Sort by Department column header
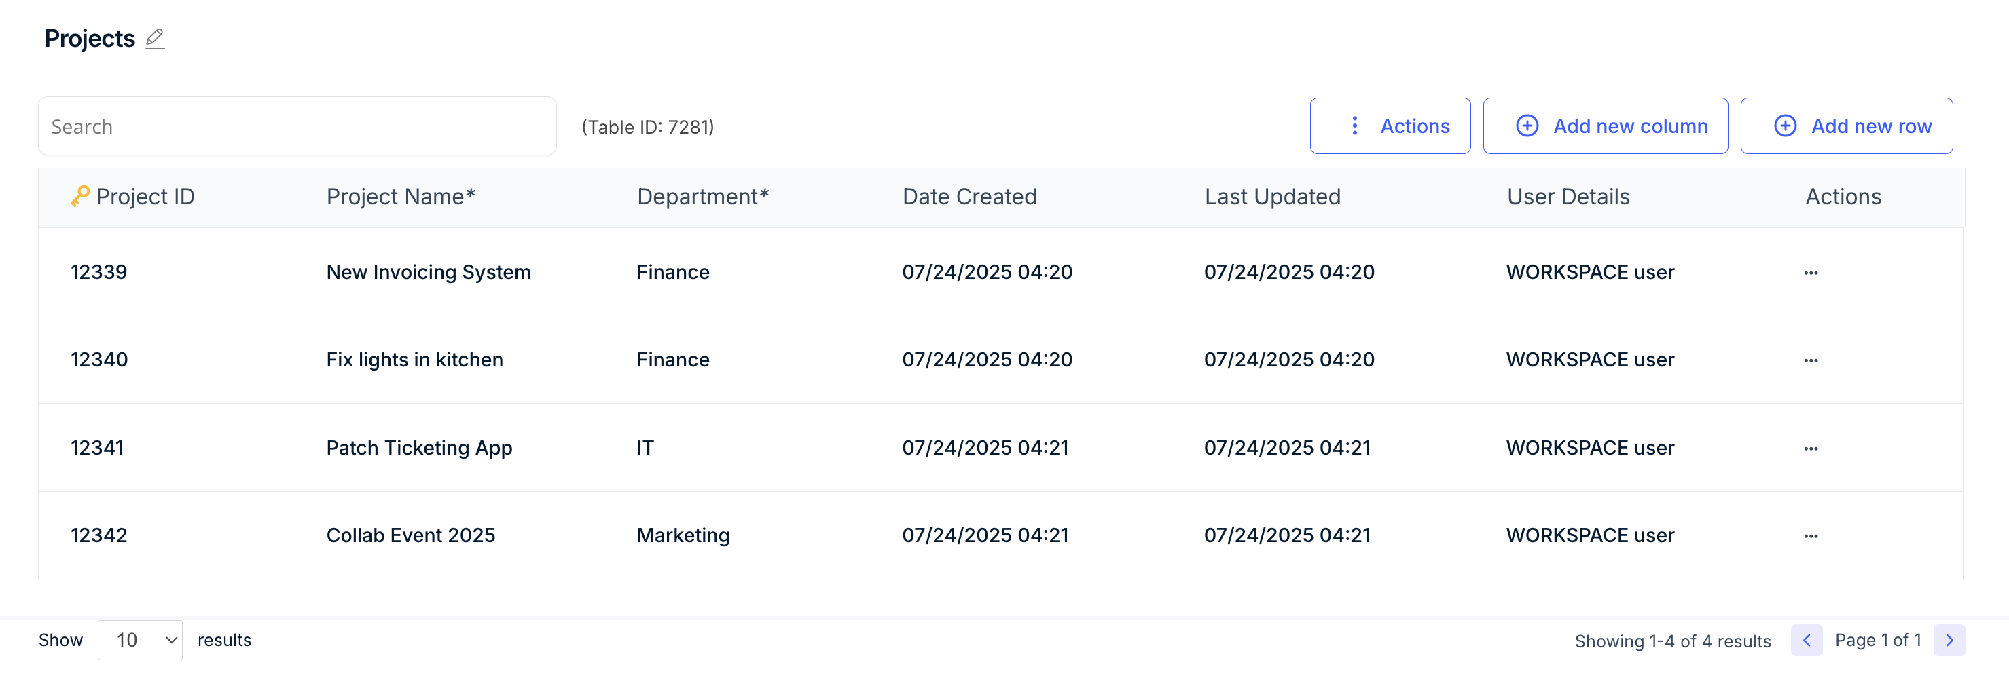 (x=703, y=196)
